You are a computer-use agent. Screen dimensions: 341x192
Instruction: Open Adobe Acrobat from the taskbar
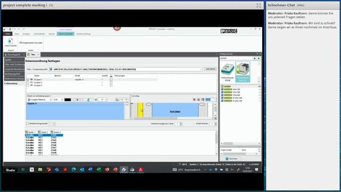point(65,170)
